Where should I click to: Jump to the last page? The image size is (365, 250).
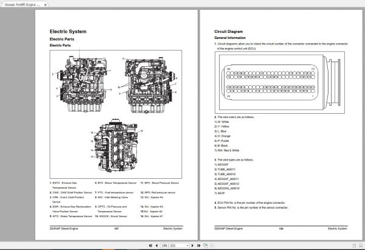click(198, 246)
